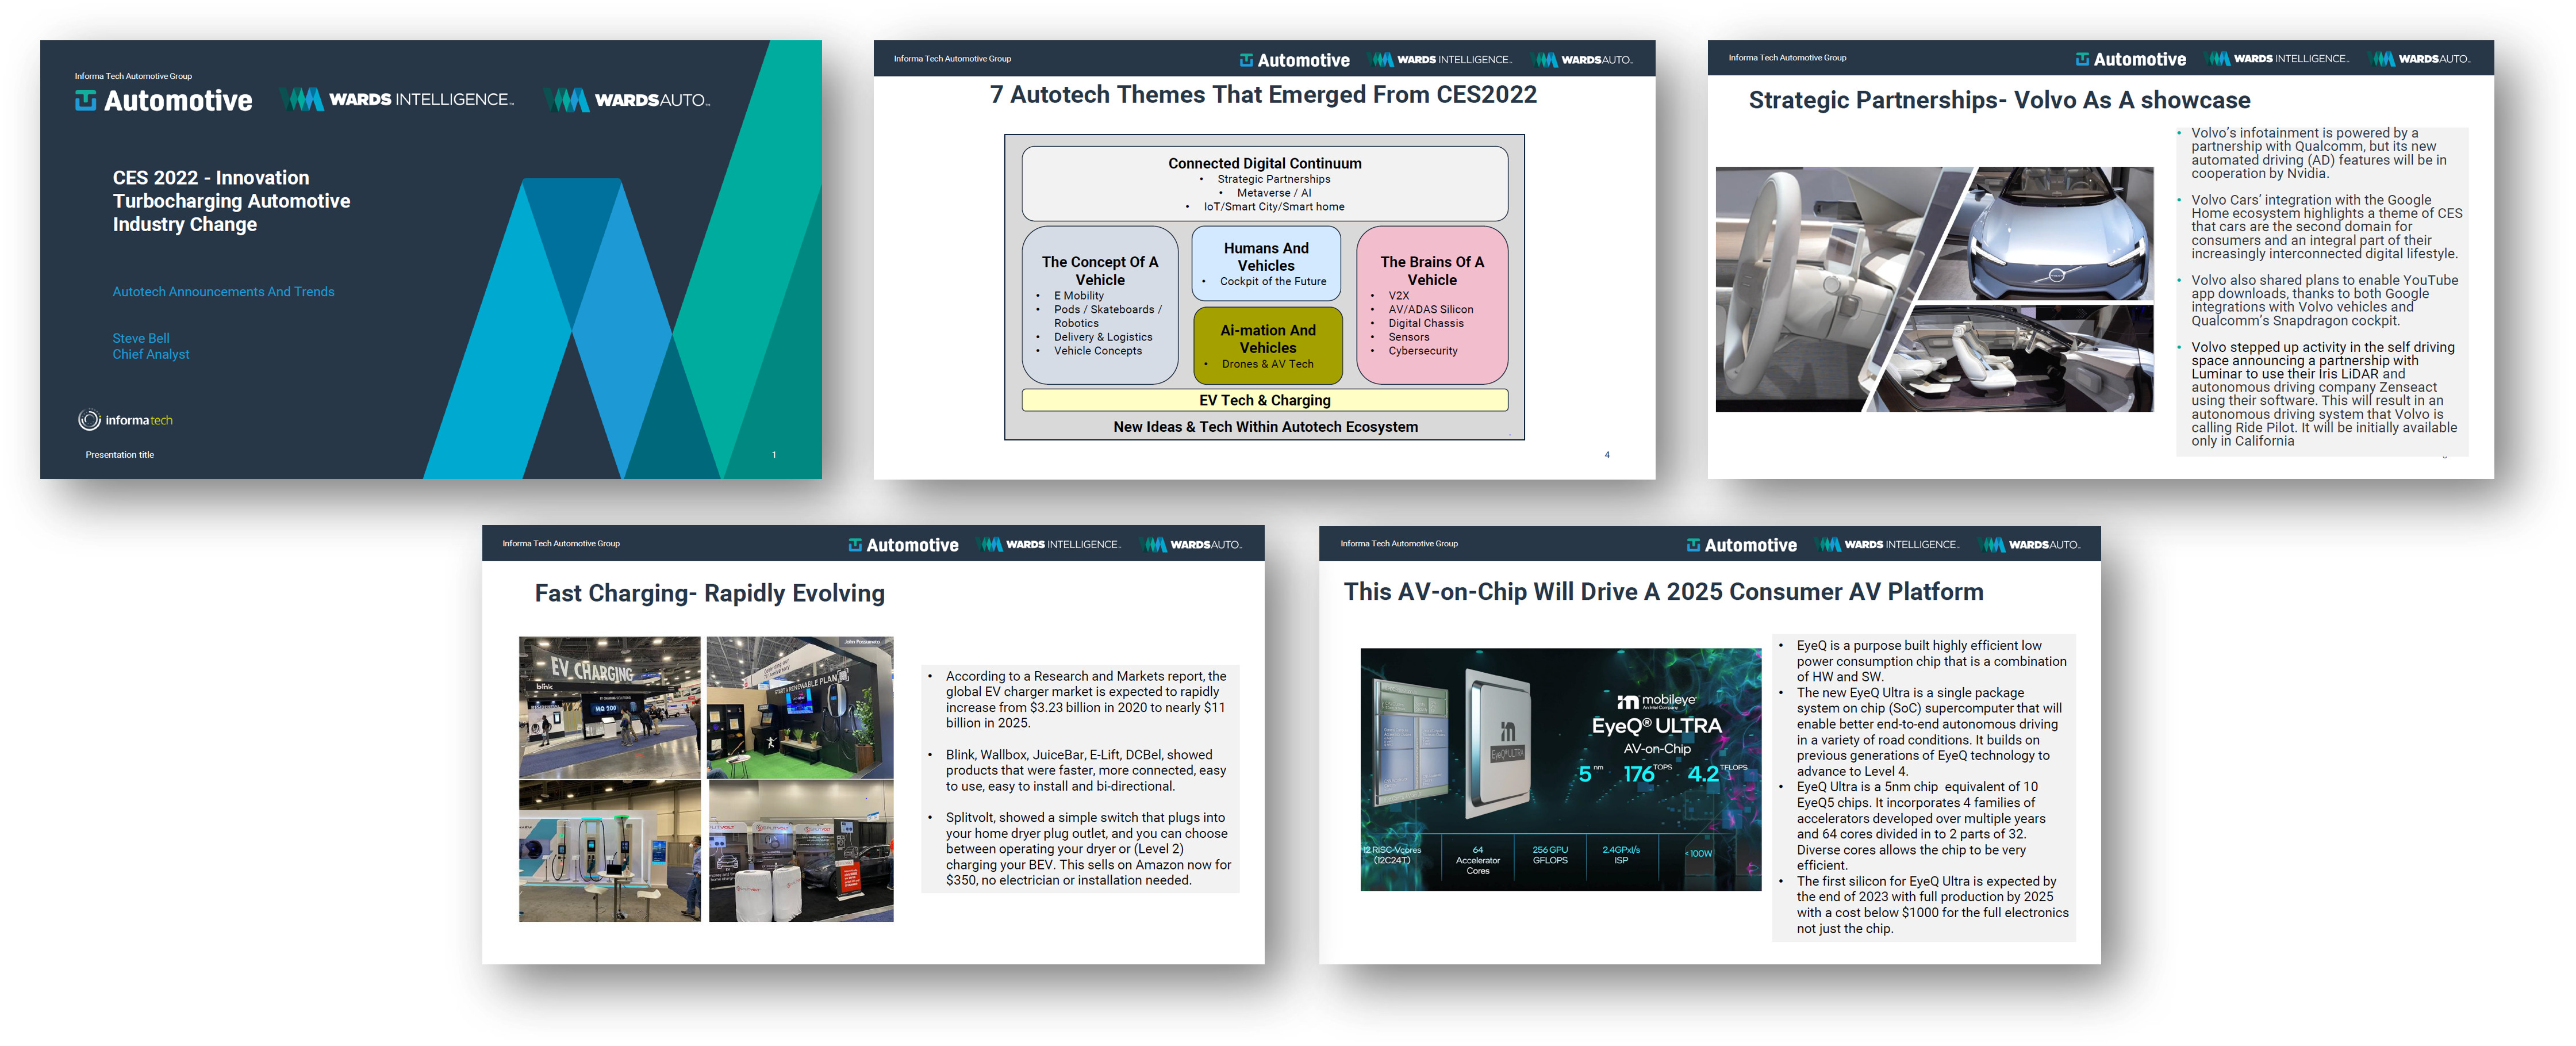Click the '7 Autotech Themes That Emerged From CES2022' heading
2576x1046 pixels.
(1263, 95)
